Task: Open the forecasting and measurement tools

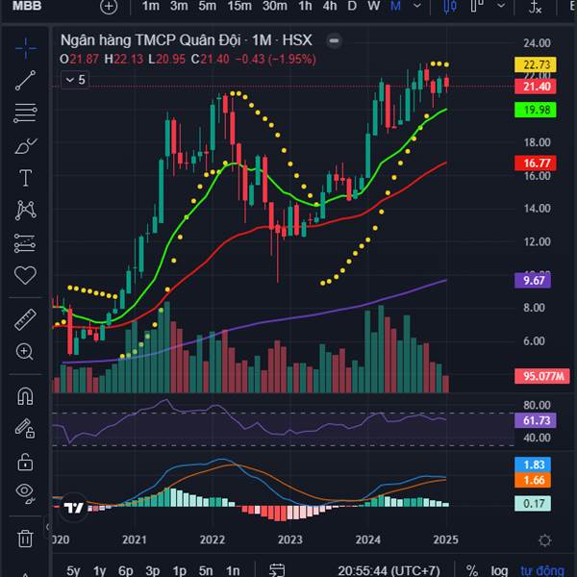Action: click(25, 243)
